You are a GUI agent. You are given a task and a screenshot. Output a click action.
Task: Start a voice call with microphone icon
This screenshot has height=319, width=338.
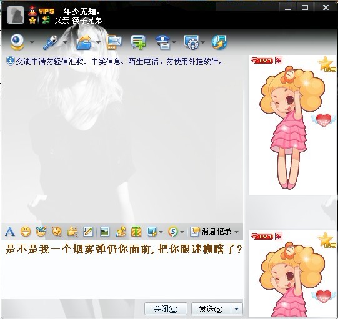coord(51,42)
